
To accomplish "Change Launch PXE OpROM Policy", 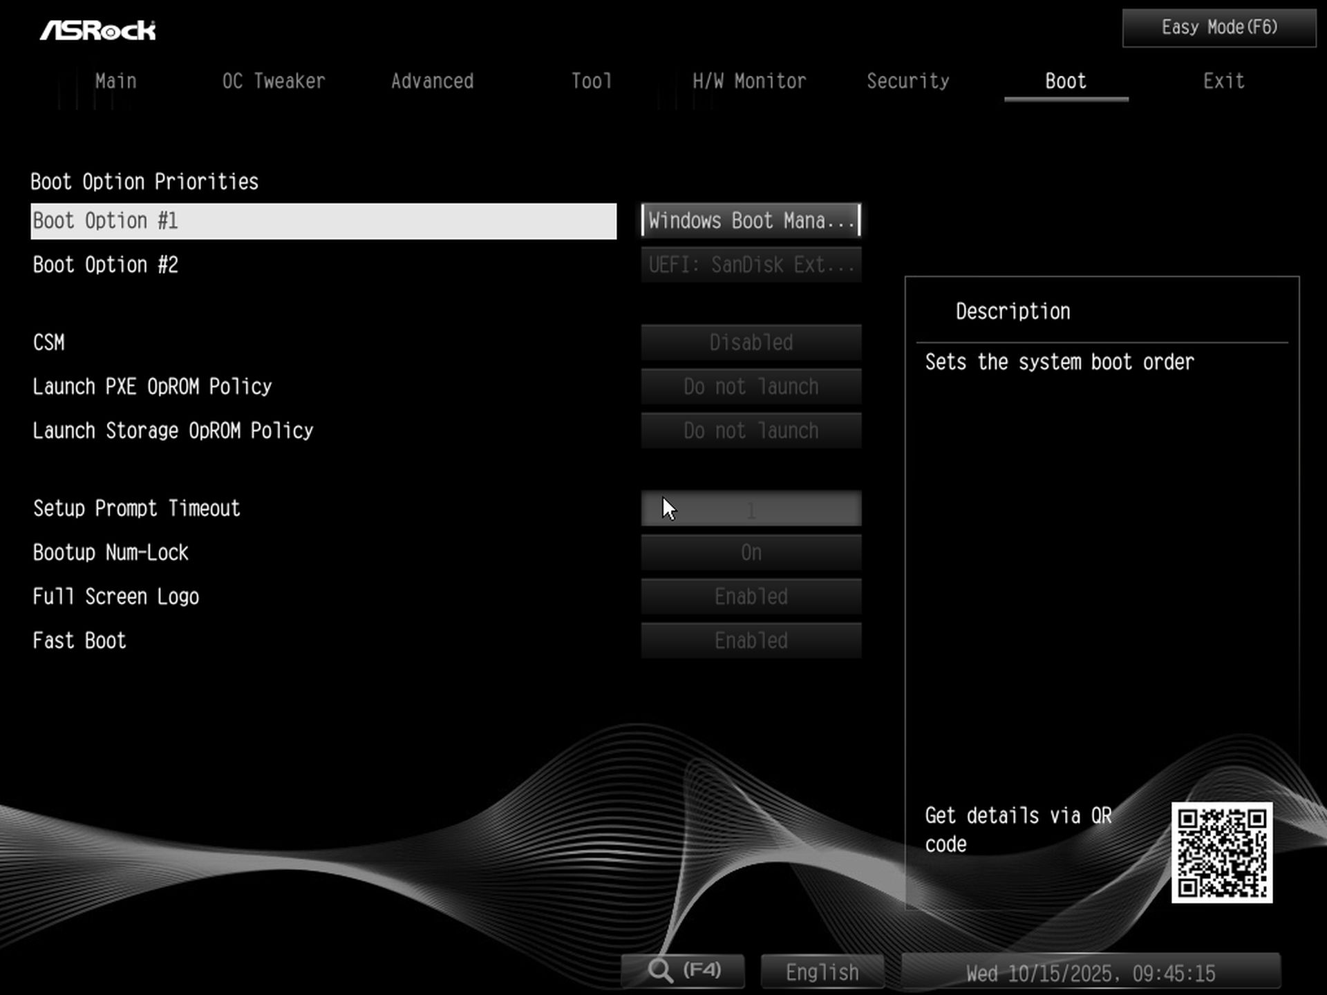I will [751, 386].
